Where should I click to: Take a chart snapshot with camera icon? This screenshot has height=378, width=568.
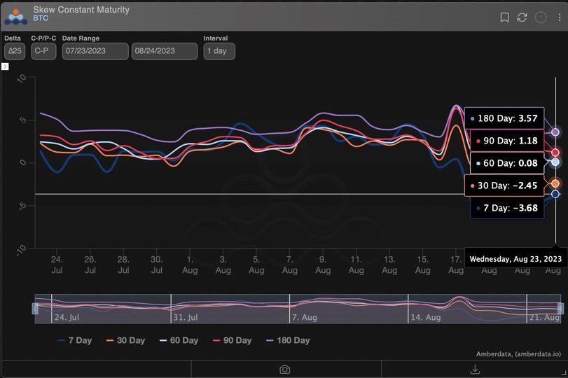[x=285, y=369]
